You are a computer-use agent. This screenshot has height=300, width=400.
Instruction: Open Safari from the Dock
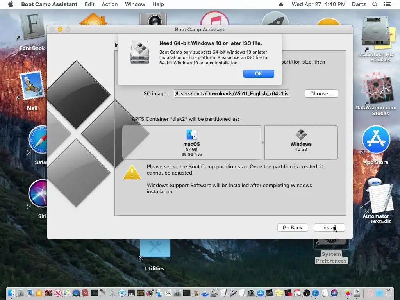316,293
